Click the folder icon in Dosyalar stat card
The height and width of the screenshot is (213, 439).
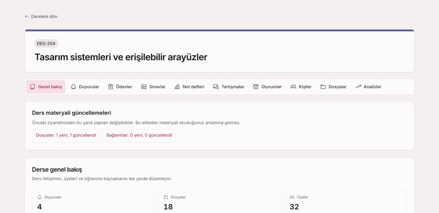click(166, 197)
